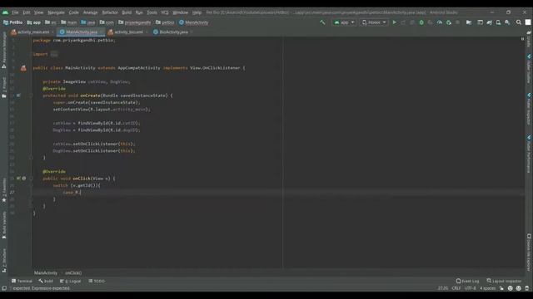Open the Edit menu

[27, 12]
